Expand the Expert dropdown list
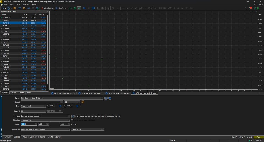 pyautogui.click(x=102, y=98)
